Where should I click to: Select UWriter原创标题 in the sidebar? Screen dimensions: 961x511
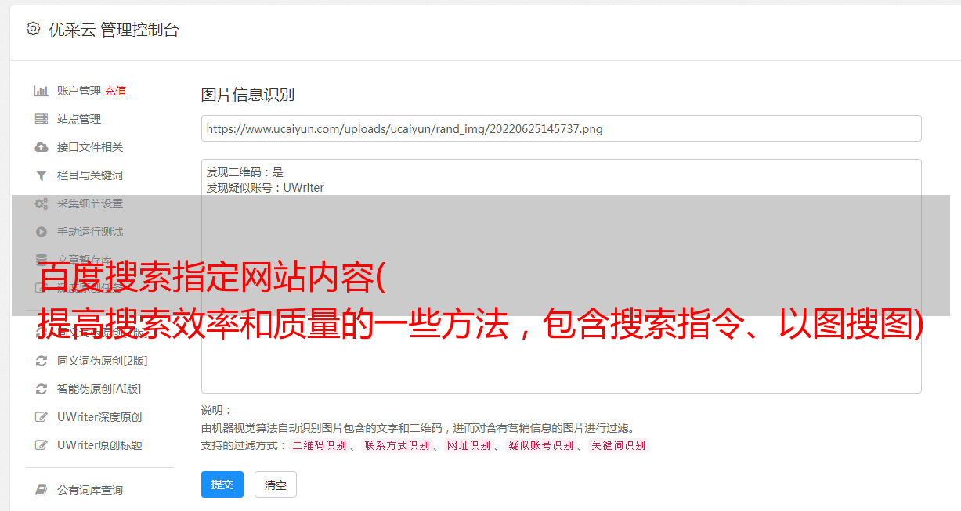99,445
